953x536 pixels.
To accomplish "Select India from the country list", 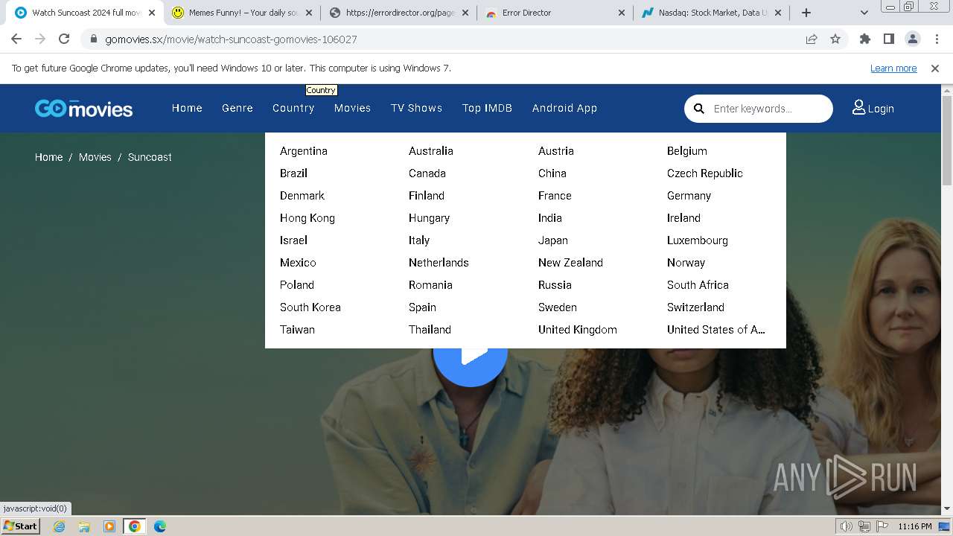I will [550, 218].
